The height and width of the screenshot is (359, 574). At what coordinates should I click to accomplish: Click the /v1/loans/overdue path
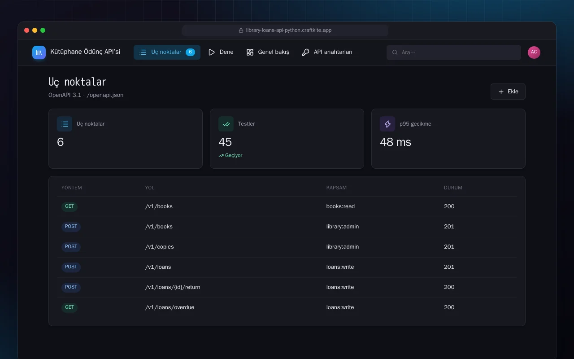(170, 307)
